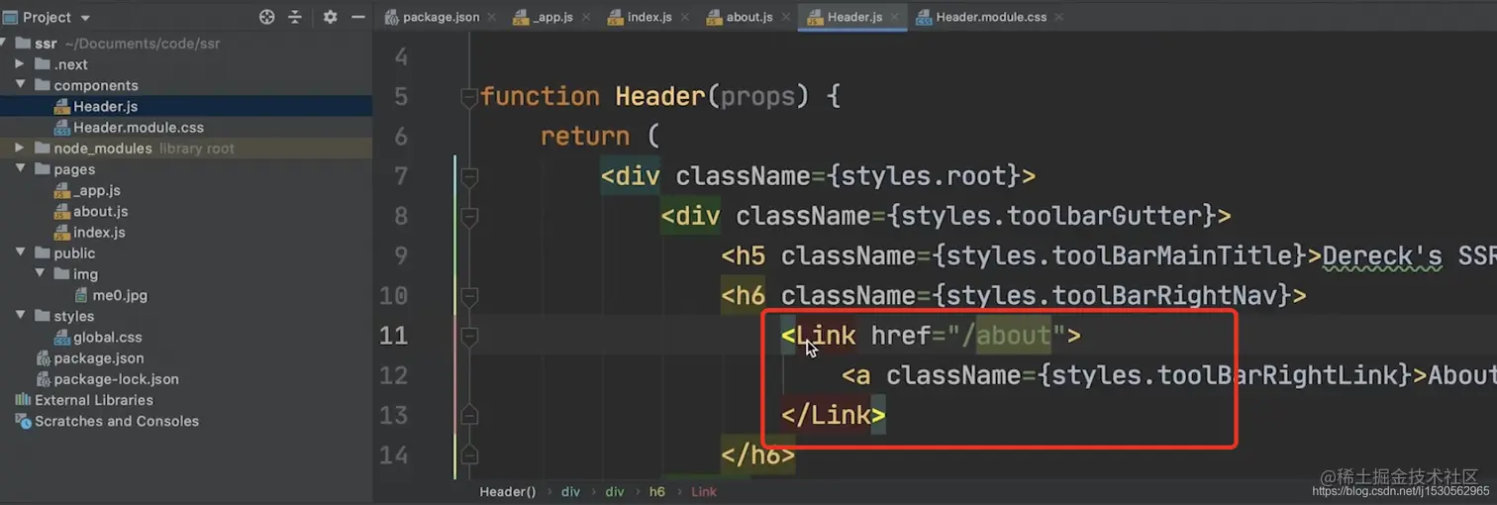1497x505 pixels.
Task: Select global.css in the tree
Action: click(x=107, y=337)
